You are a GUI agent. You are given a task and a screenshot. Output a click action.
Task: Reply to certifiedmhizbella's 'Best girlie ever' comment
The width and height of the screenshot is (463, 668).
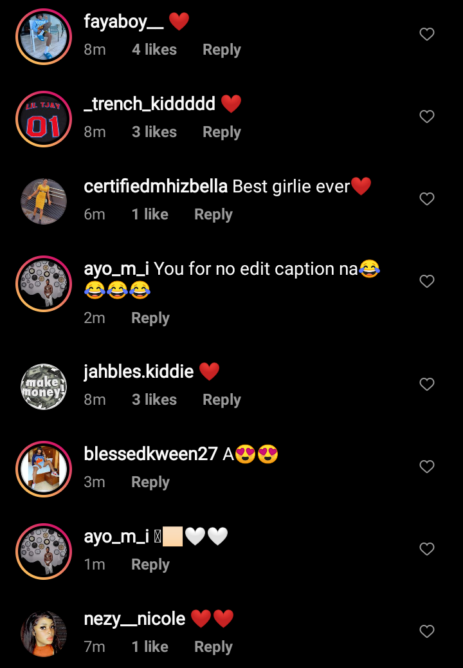click(213, 215)
